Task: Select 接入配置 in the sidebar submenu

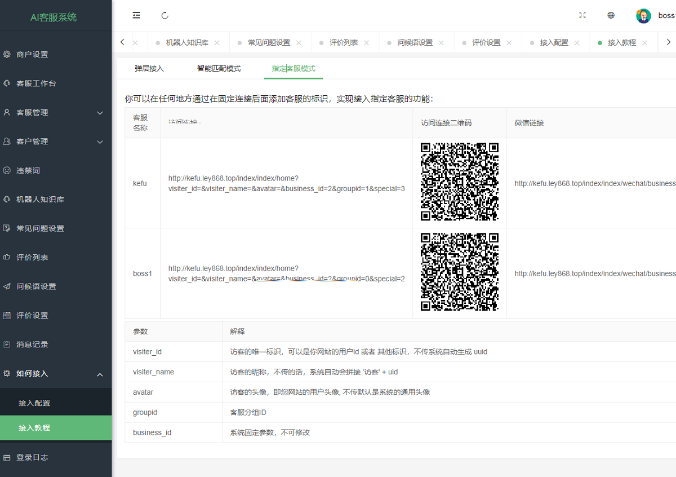Action: (56, 403)
